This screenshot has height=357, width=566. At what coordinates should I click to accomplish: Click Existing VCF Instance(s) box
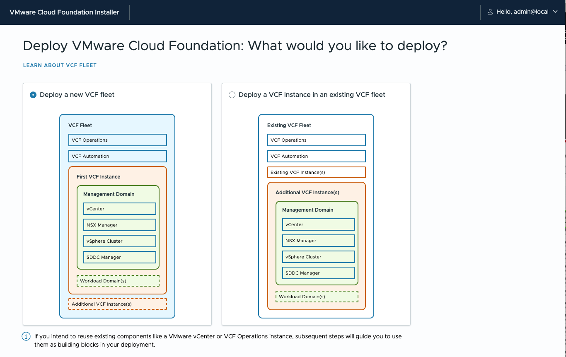pyautogui.click(x=316, y=172)
